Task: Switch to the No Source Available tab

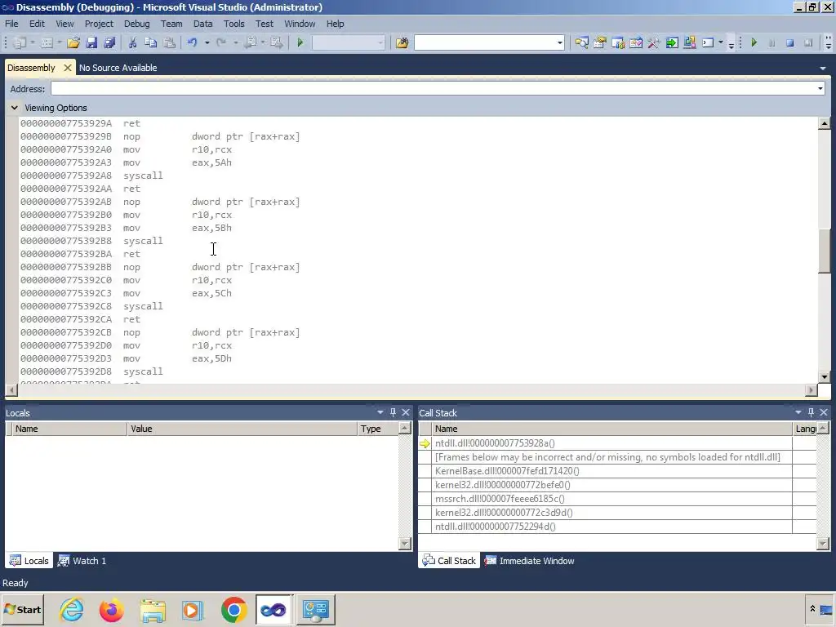Action: [118, 68]
